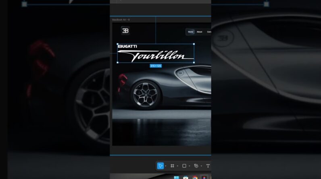Click the bottom-right selection resize handle
The height and width of the screenshot is (179, 321).
tap(194, 62)
